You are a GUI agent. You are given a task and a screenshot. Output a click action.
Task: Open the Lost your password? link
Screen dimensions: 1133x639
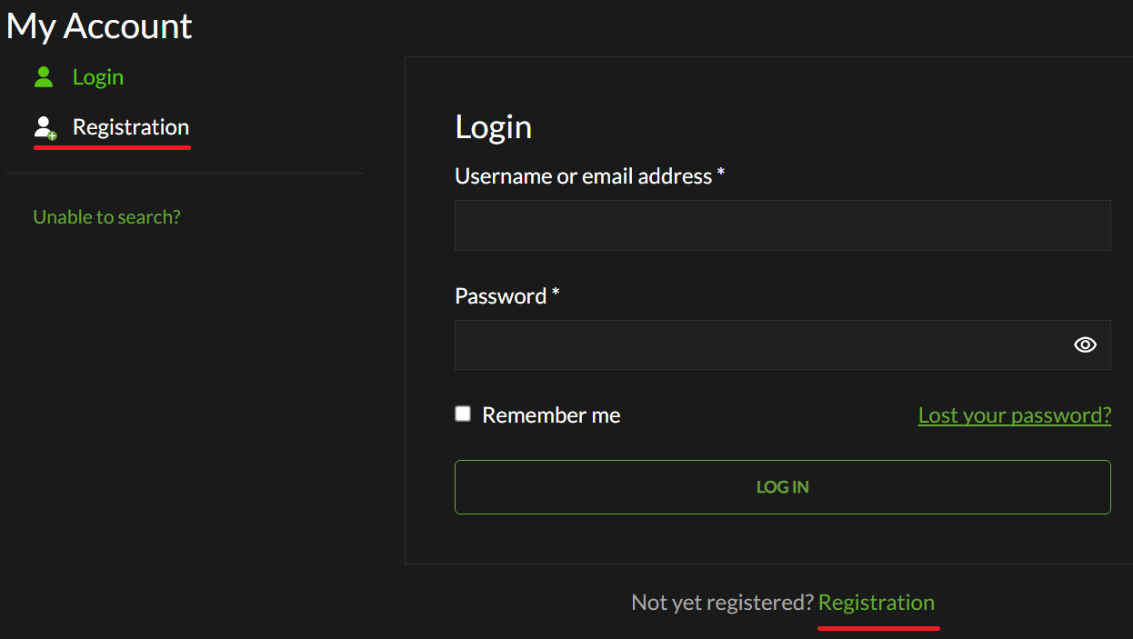1014,414
